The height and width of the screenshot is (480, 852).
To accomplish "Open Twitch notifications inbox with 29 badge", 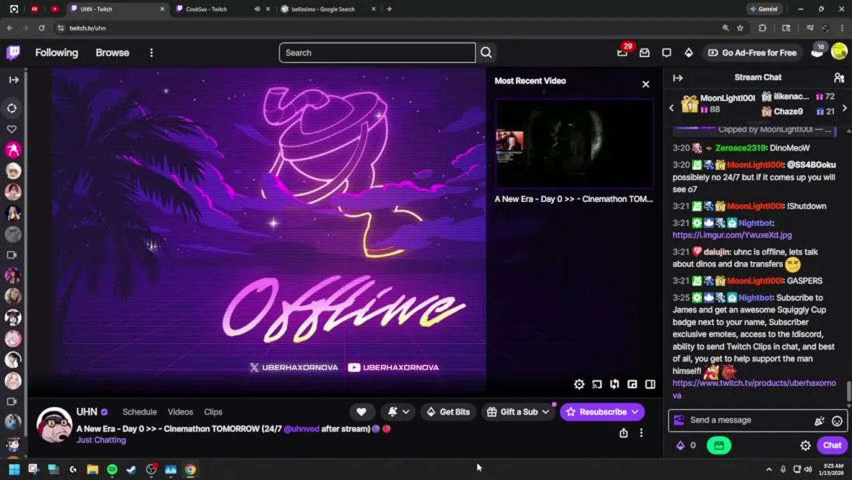I will 623,52.
